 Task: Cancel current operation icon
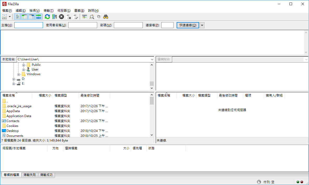[61, 17]
